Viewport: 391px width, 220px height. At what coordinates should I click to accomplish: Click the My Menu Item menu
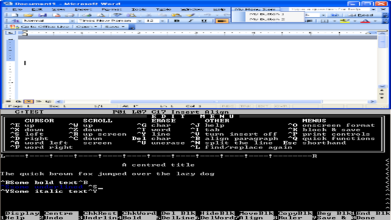tap(255, 9)
